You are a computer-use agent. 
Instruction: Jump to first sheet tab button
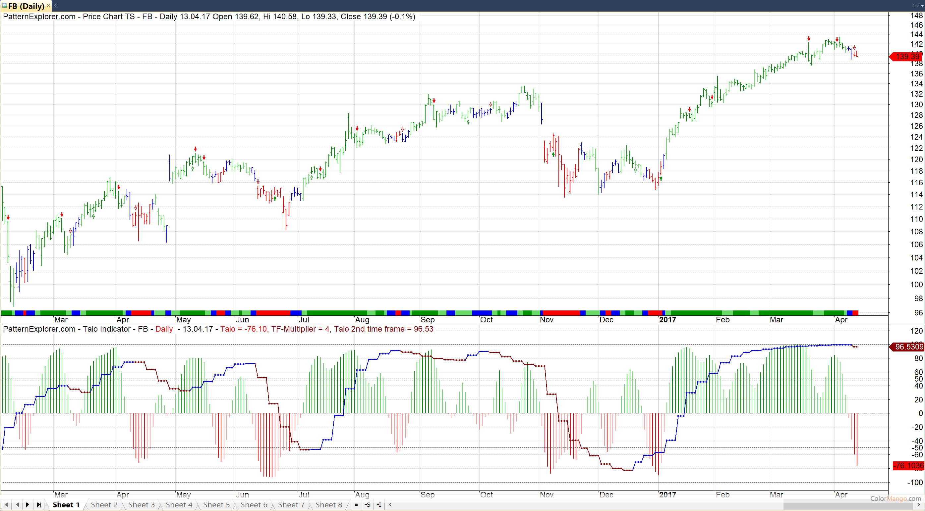(7, 505)
